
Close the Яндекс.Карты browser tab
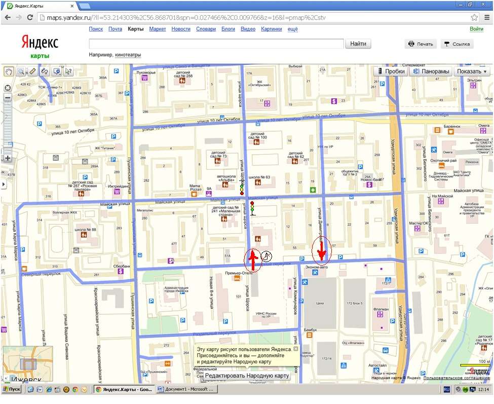(x=72, y=6)
